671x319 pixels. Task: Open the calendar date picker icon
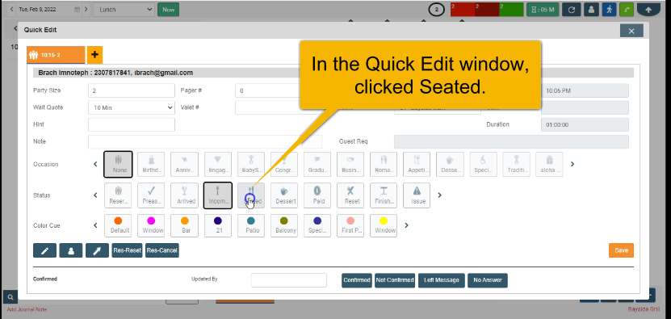[77, 9]
